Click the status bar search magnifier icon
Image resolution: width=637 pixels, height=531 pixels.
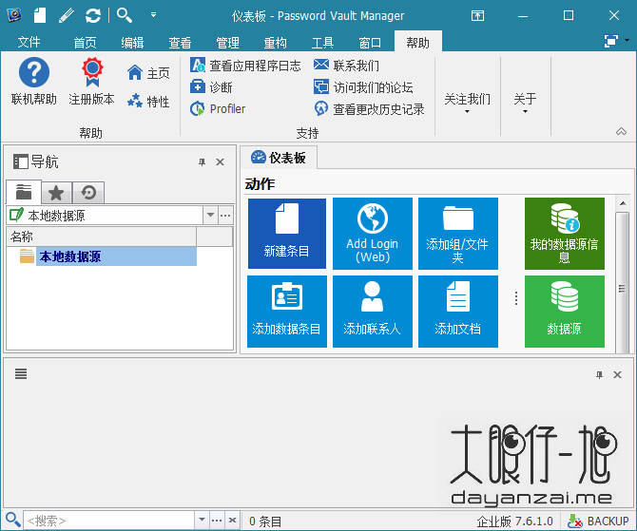[x=12, y=520]
